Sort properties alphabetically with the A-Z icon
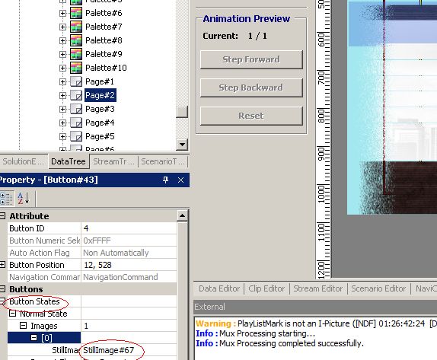 click(24, 198)
